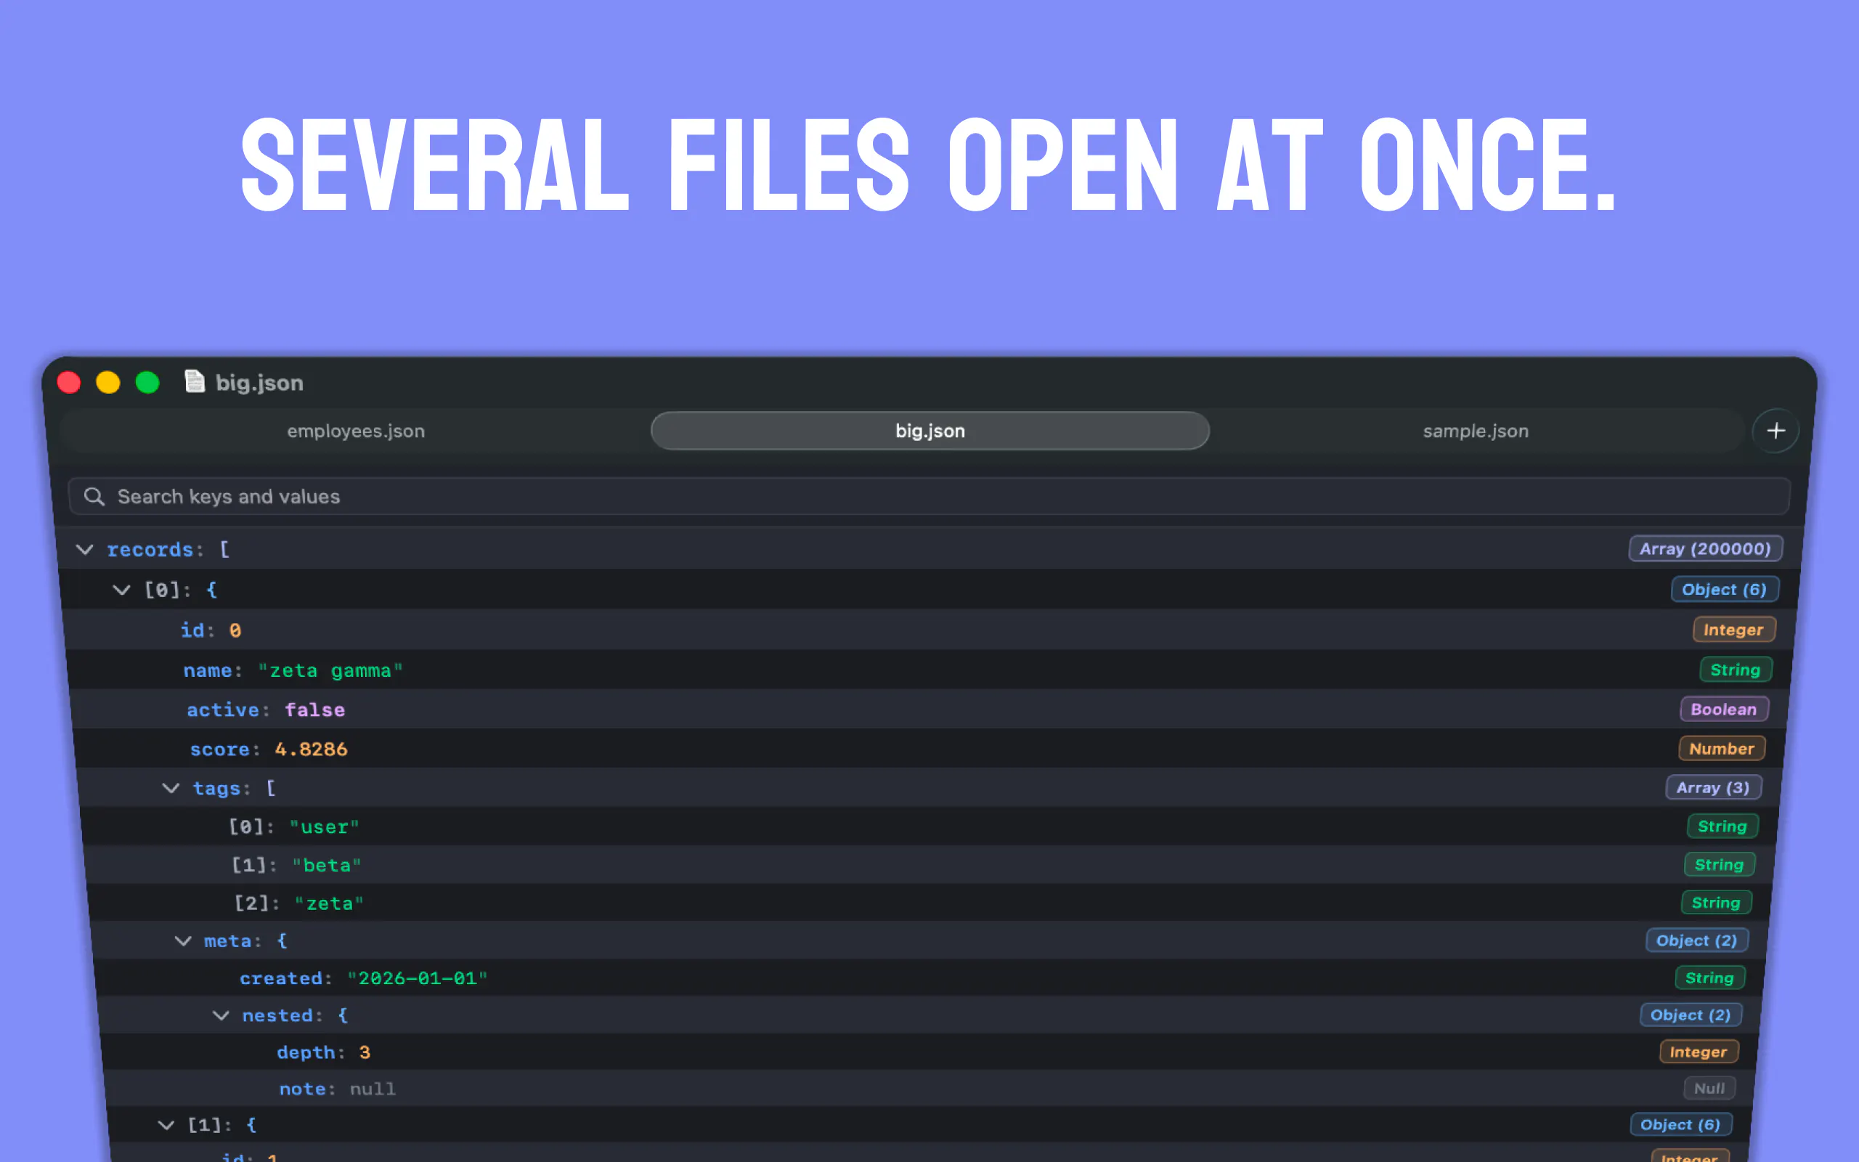Screen dimensions: 1859x1162
Task: Collapse the [1] object chevron
Action: pos(166,1126)
